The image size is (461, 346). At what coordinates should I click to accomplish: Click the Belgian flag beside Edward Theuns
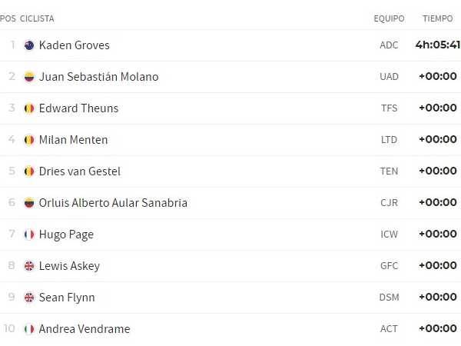[29, 108]
